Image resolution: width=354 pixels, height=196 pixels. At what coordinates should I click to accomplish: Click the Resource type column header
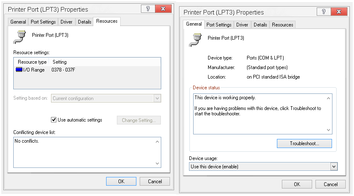click(32, 62)
